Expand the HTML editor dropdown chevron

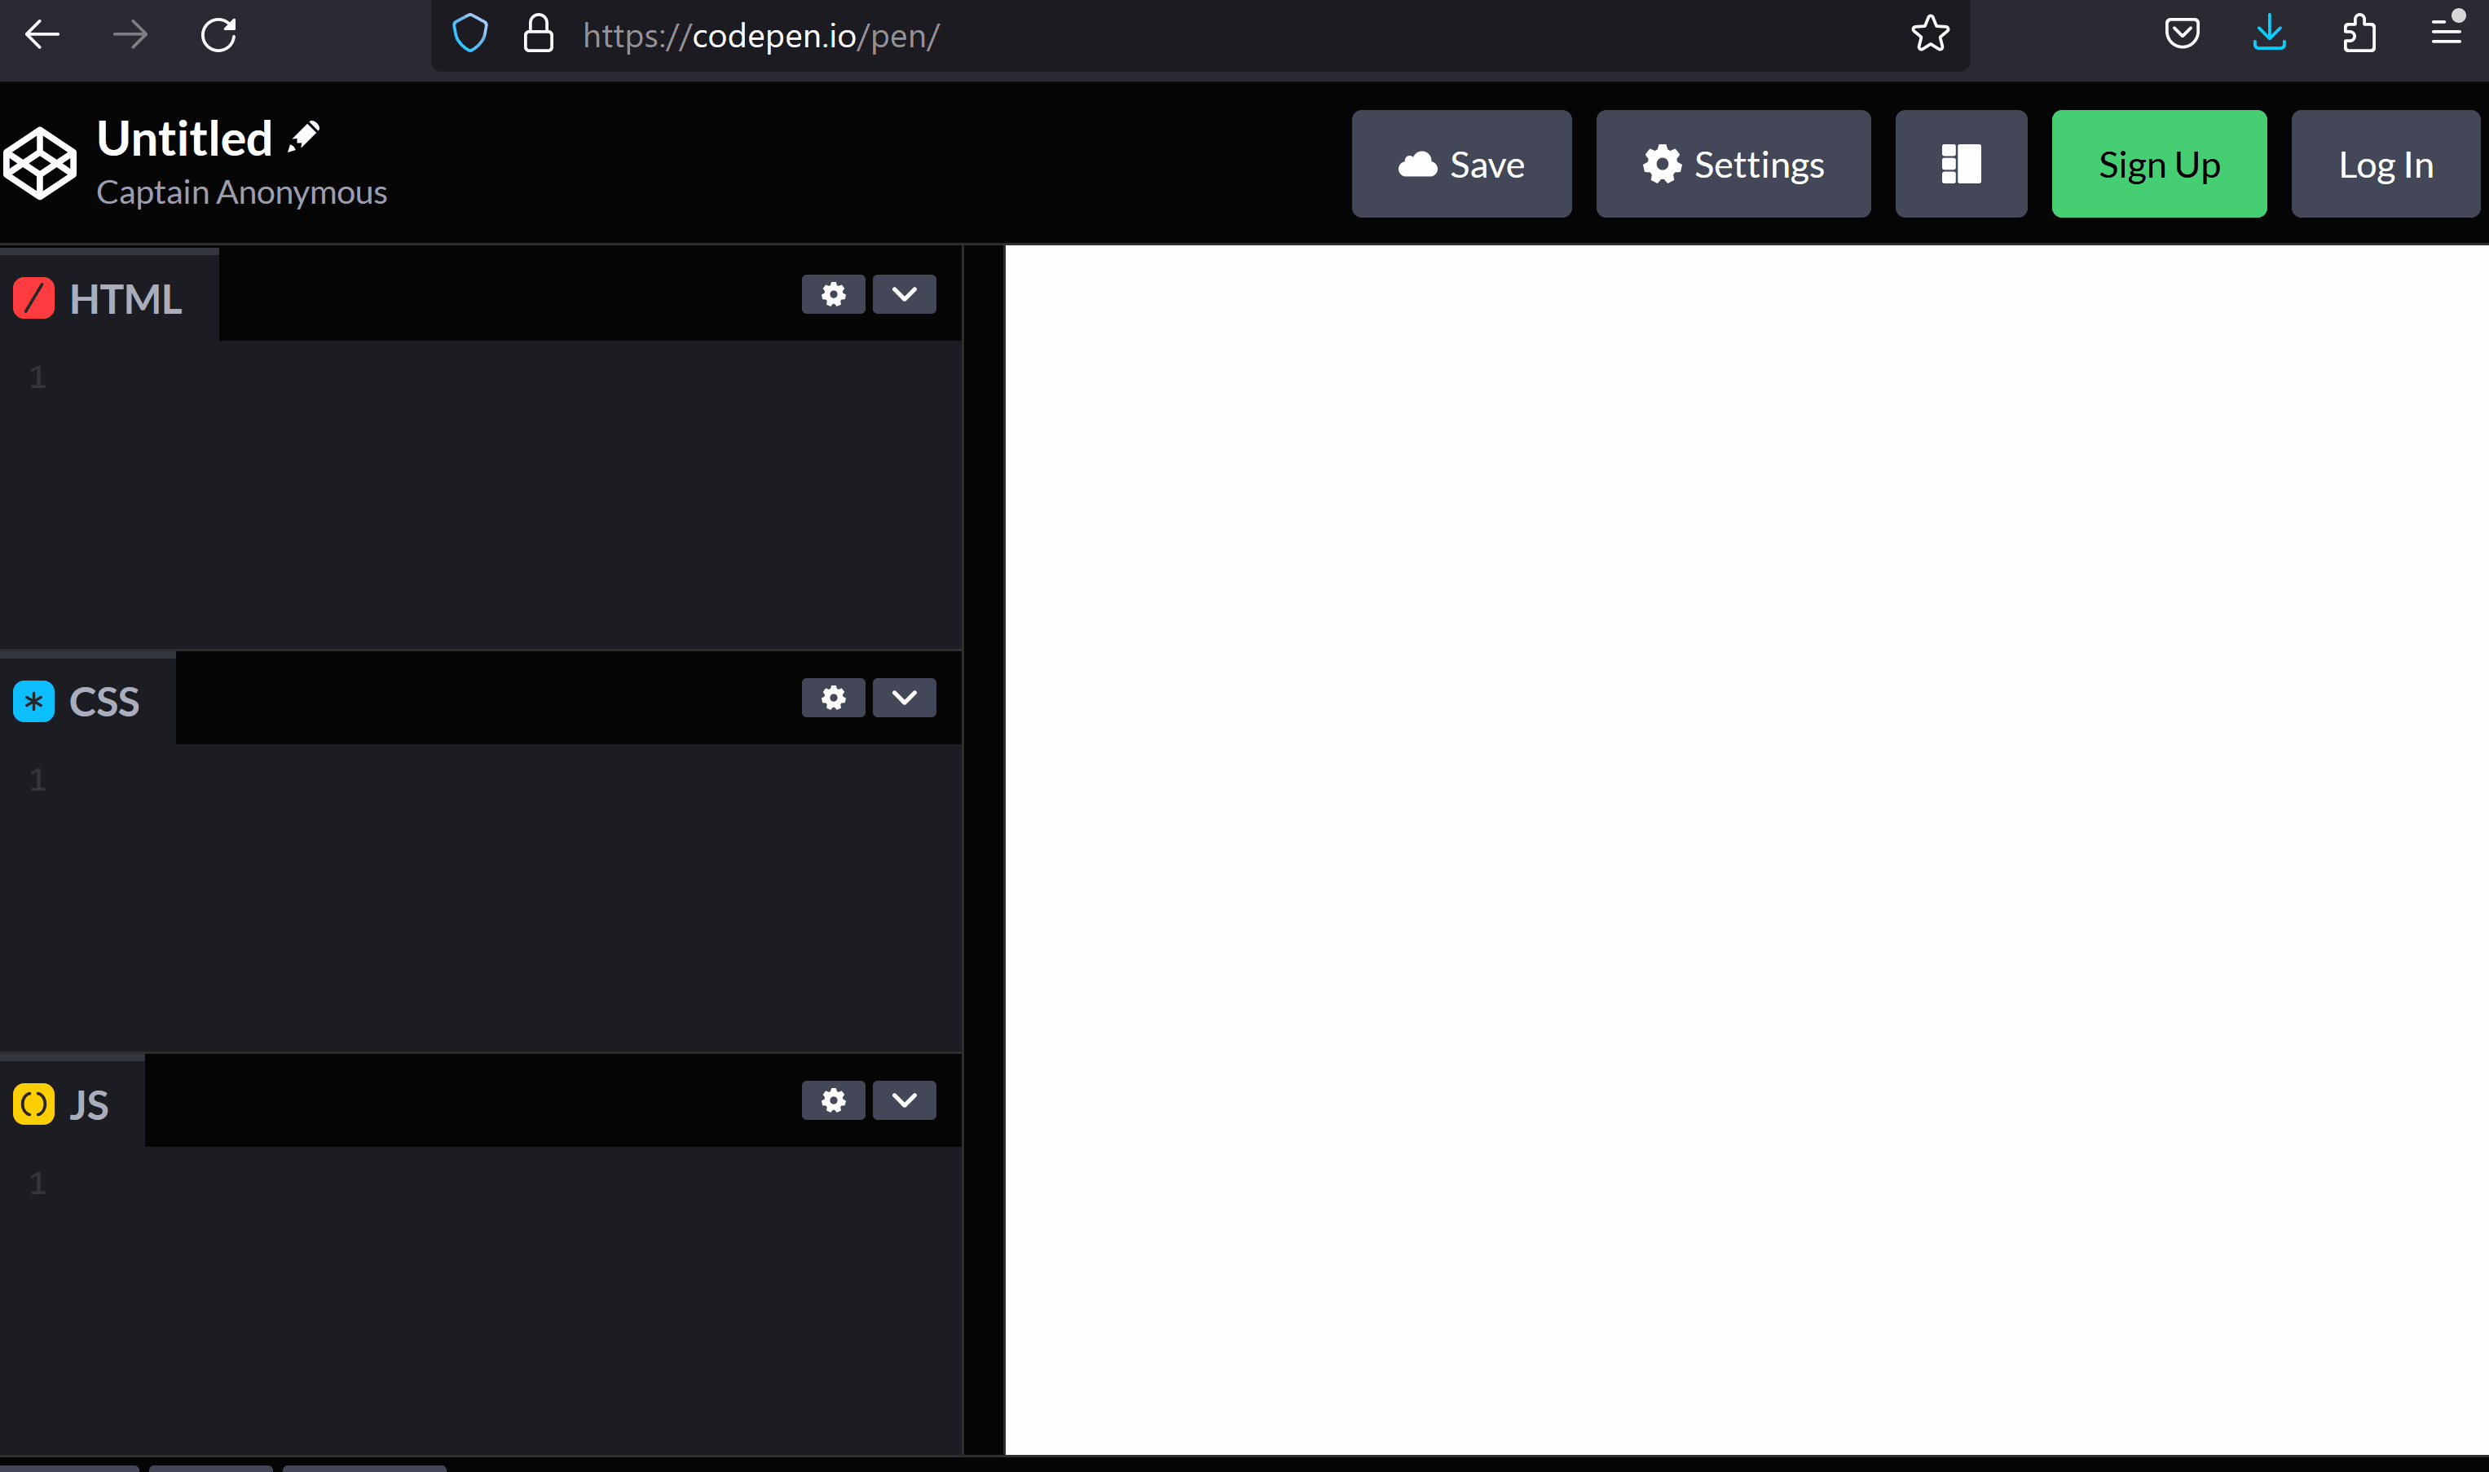tap(903, 294)
